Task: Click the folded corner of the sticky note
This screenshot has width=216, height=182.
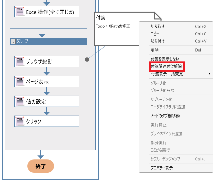Action: point(157,16)
